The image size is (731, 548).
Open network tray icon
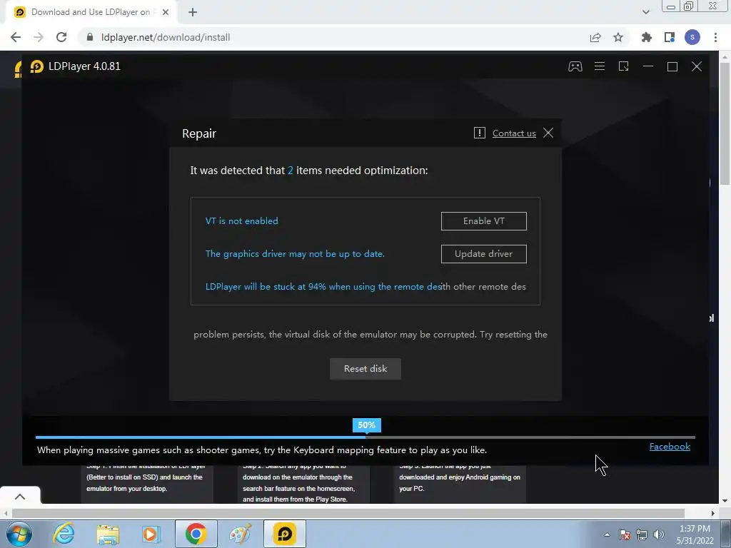[642, 534]
